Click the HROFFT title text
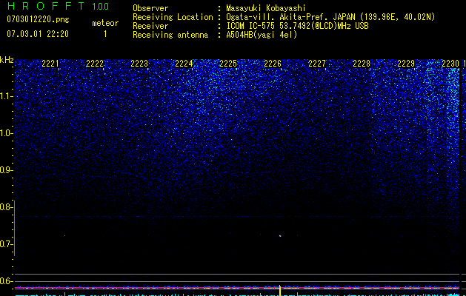This screenshot has height=296, width=466. coord(46,6)
